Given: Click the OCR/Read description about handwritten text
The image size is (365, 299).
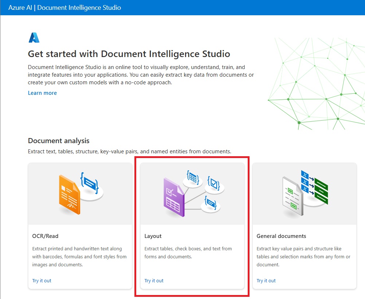Looking at the screenshot, I should (x=79, y=256).
